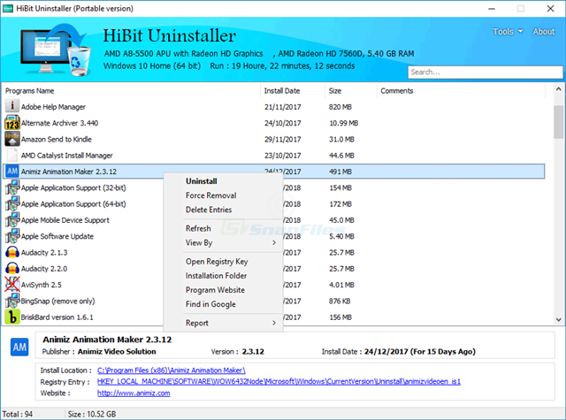Click the BriskBard green b icon
Viewport: 566px width, 420px height.
(11, 317)
